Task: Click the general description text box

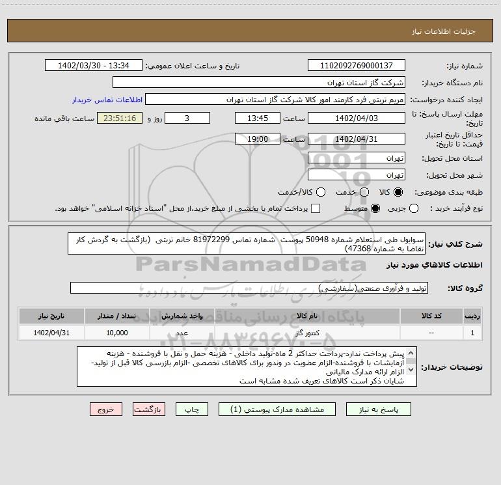Action: (247, 243)
